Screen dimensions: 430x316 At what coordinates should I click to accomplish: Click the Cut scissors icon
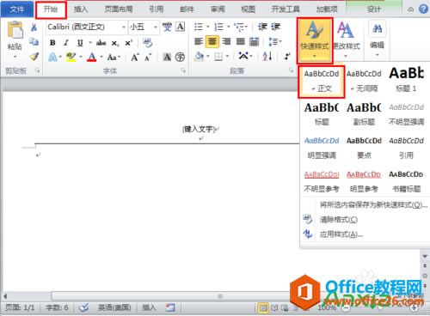click(x=34, y=27)
